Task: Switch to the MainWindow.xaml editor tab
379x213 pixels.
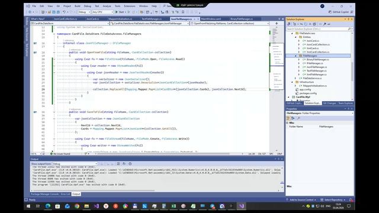Action: coord(211,19)
